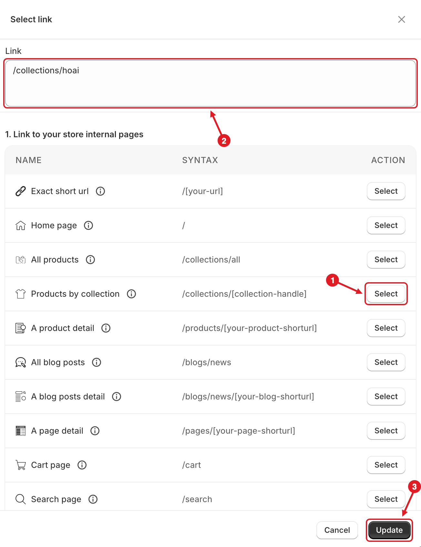
Task: Click the NAME column header
Action: click(x=29, y=160)
